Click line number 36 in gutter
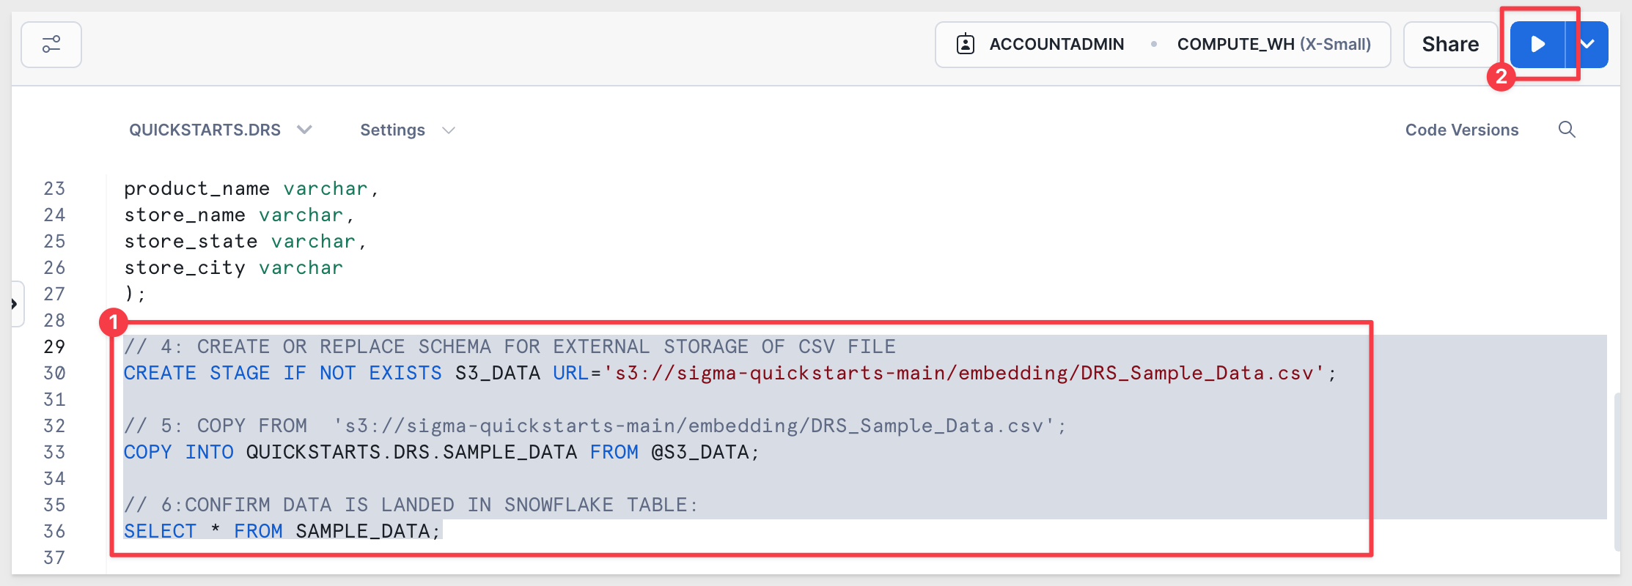 54,531
